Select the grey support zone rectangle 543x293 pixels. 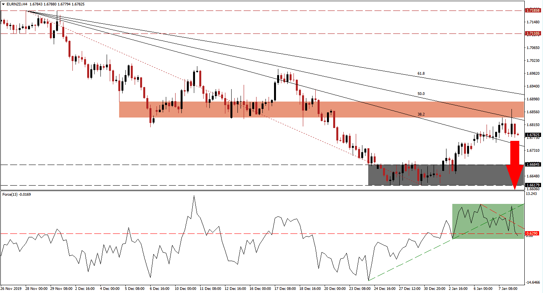[x=446, y=175]
